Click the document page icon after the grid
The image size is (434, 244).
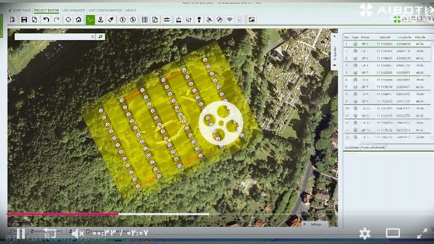coord(155,20)
